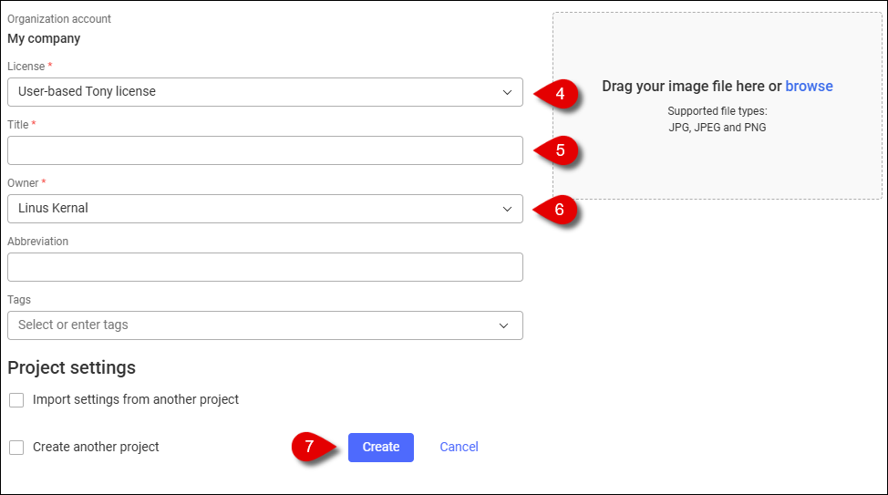Open the Linus Kernal owner dropdown
888x495 pixels.
[x=265, y=209]
